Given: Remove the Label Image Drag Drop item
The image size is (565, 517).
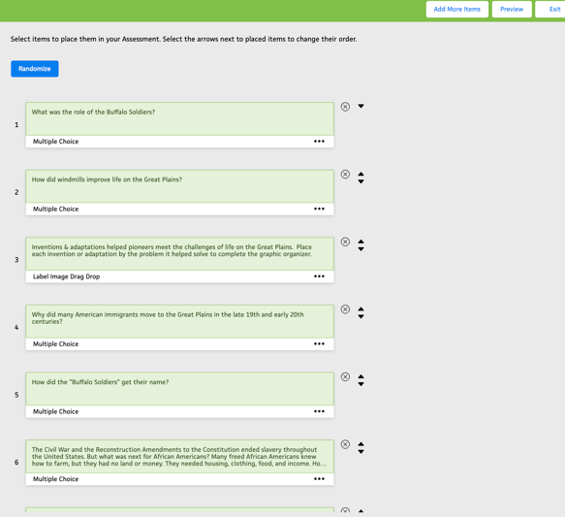Looking at the screenshot, I should click(x=345, y=242).
